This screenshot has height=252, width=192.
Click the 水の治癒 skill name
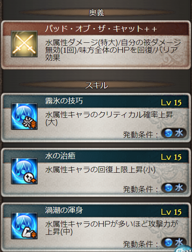[60, 156]
